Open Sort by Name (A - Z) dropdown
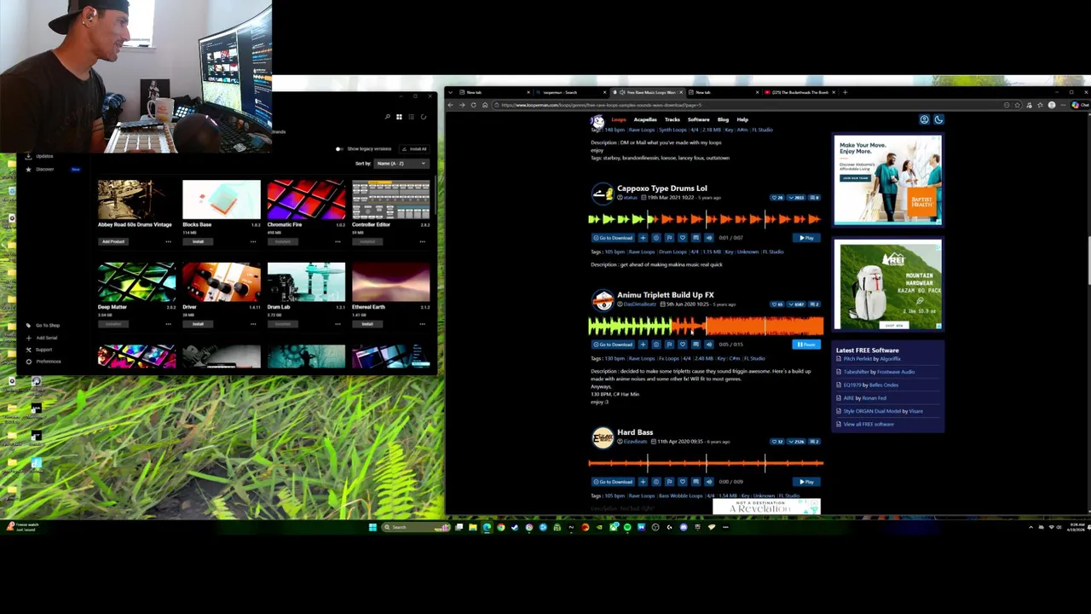Screen dimensions: 1091x614 [x=401, y=163]
